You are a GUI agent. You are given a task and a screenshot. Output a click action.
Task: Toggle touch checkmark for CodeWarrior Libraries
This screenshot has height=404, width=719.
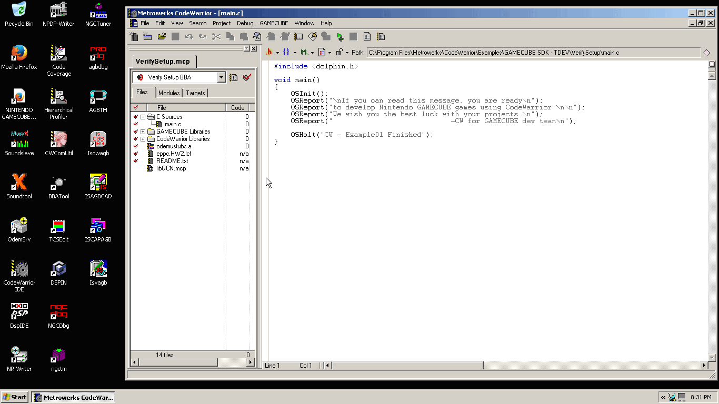136,139
